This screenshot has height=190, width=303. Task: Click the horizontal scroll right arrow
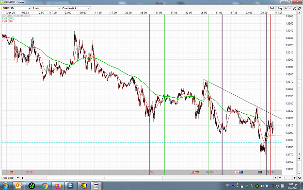275,178
